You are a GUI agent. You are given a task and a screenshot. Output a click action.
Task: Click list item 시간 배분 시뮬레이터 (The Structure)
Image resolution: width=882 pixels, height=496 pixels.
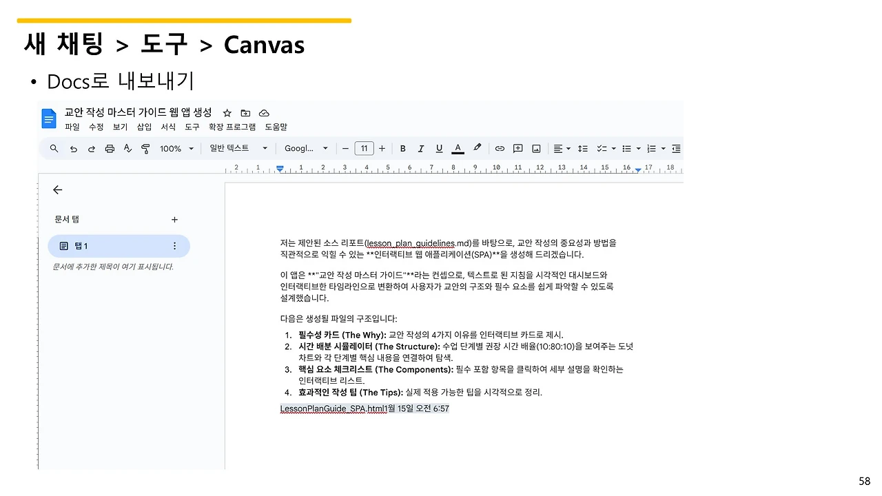coord(466,352)
